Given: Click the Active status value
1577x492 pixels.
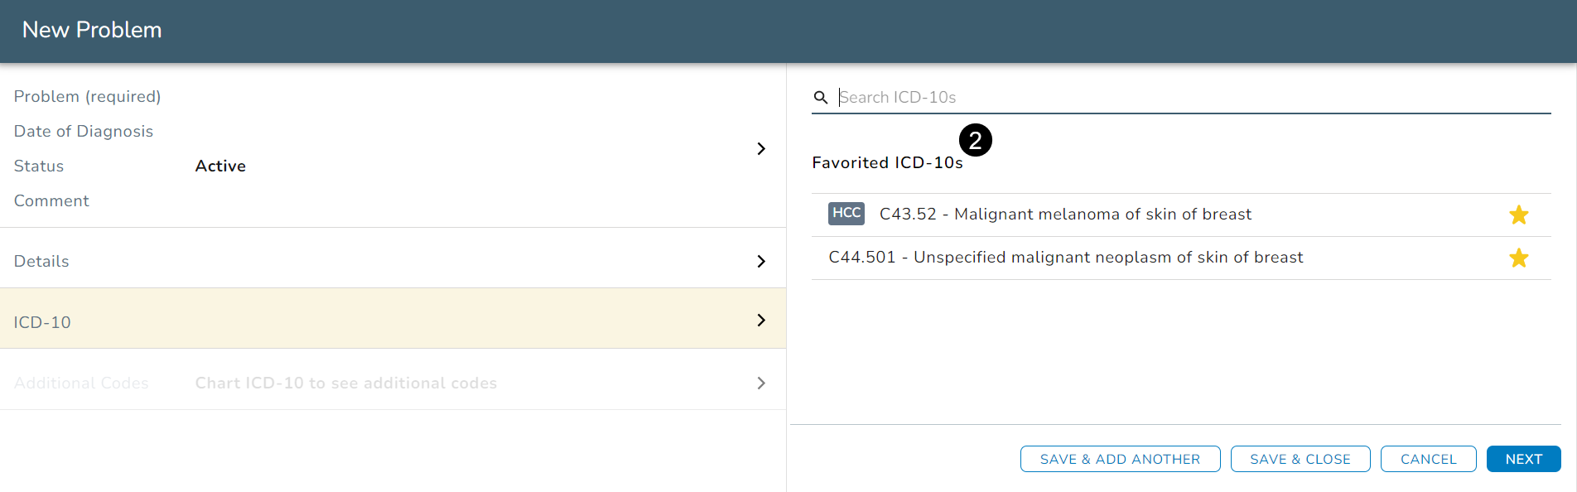Looking at the screenshot, I should point(220,166).
